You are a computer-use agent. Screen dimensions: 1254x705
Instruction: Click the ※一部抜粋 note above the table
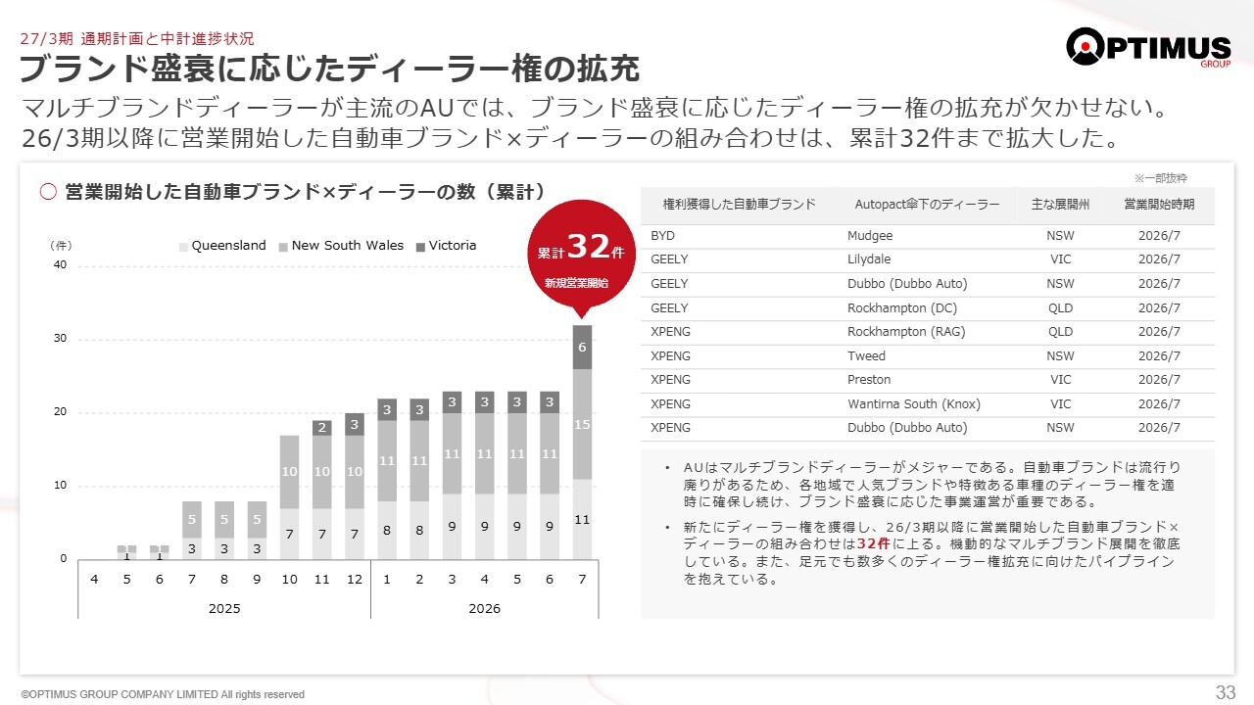[1160, 178]
